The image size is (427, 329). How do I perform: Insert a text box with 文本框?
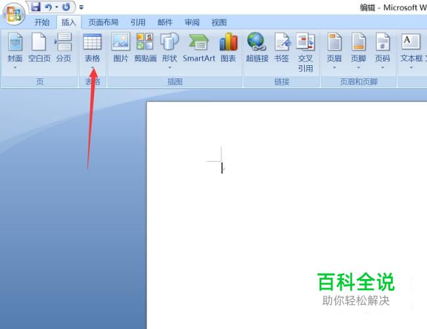[411, 47]
